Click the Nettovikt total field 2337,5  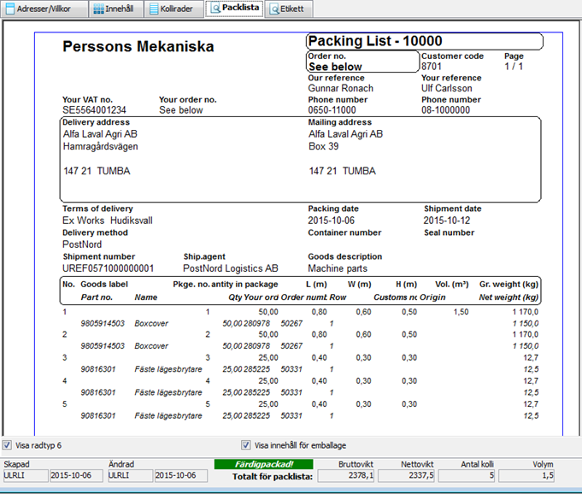point(407,475)
